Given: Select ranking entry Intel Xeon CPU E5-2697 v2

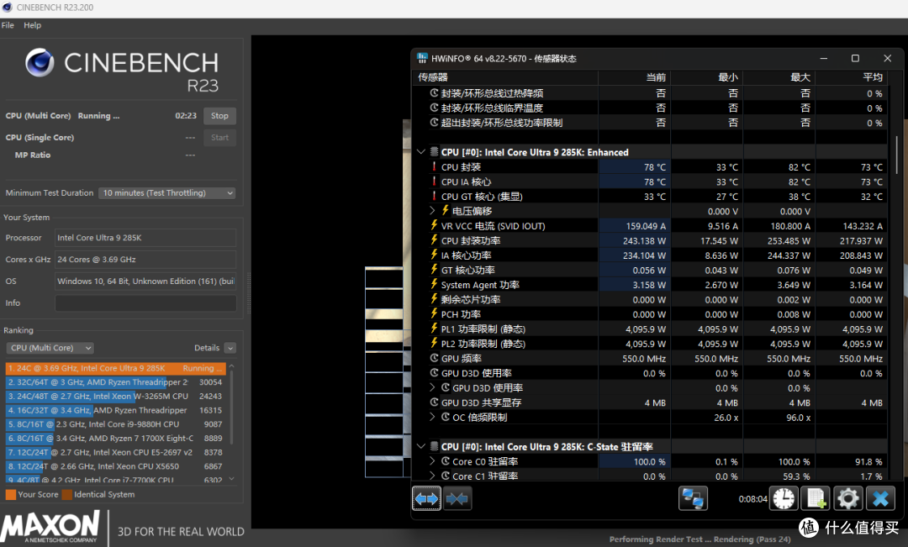Looking at the screenshot, I should (115, 452).
